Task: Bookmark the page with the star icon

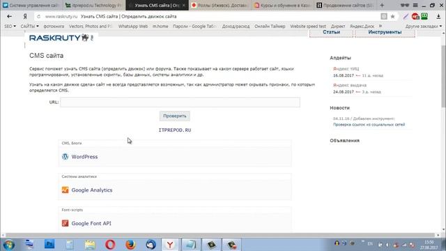Action: [x=392, y=17]
